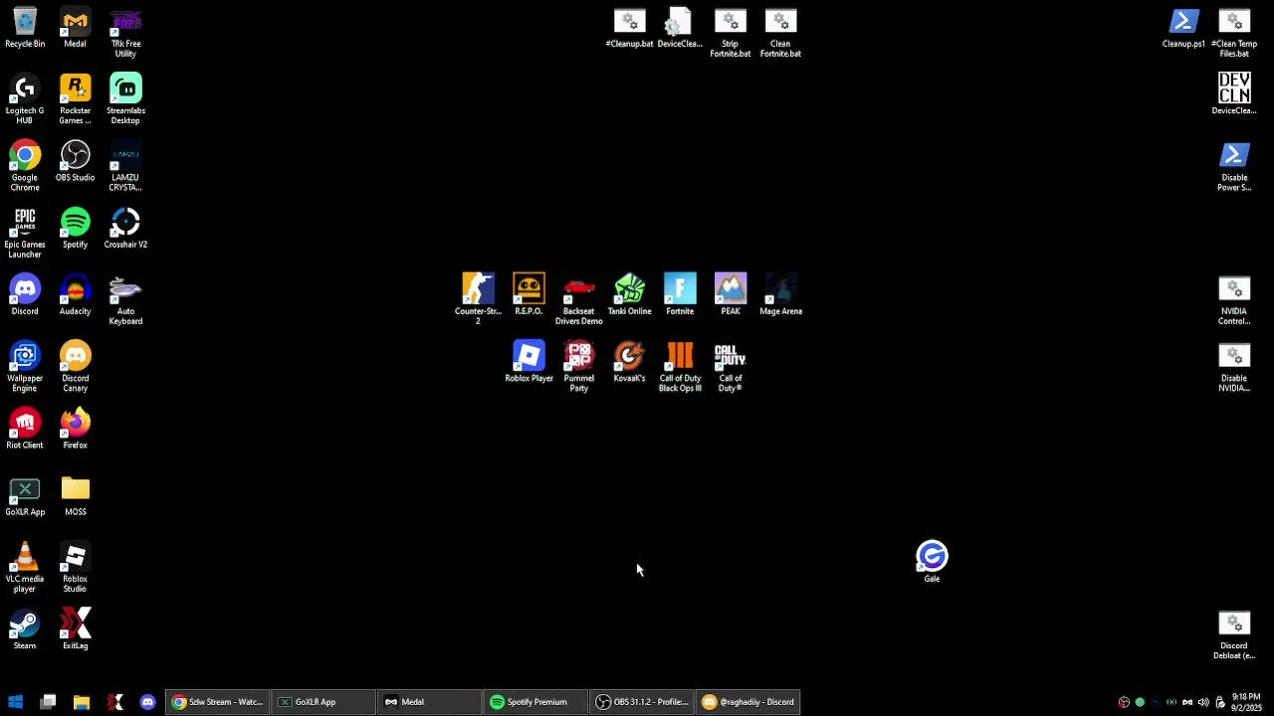This screenshot has height=716, width=1274.
Task: Select the KovaaK's icon
Action: (x=629, y=361)
